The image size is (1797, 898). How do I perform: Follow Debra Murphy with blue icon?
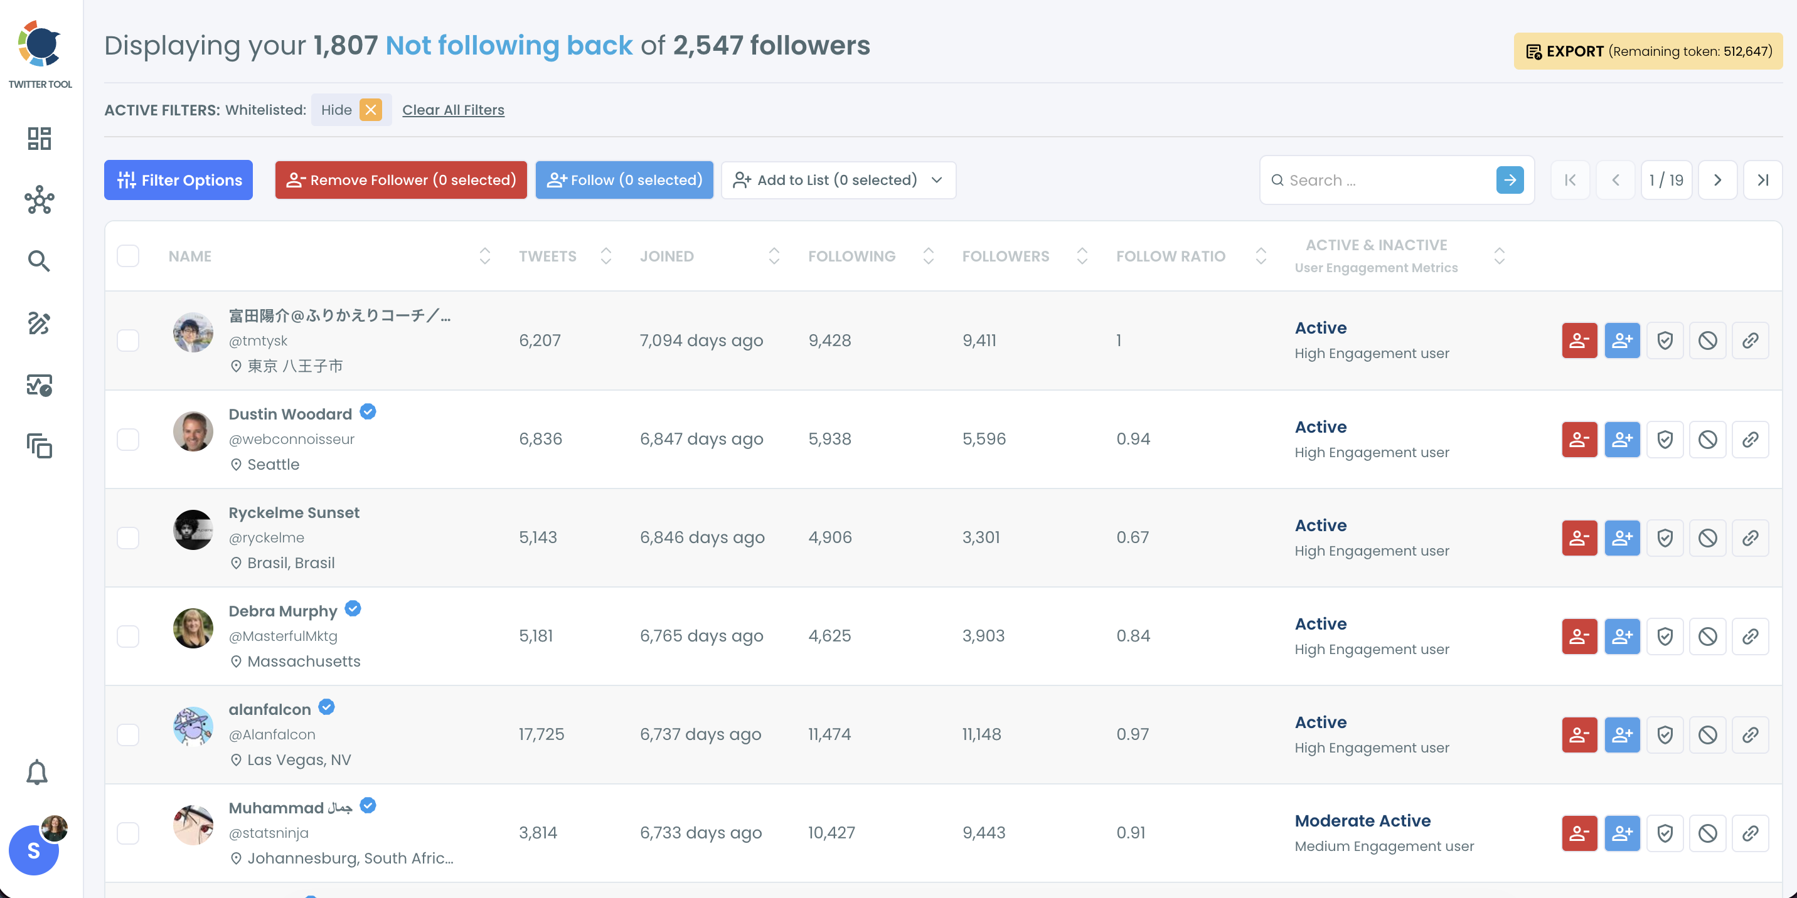point(1622,636)
